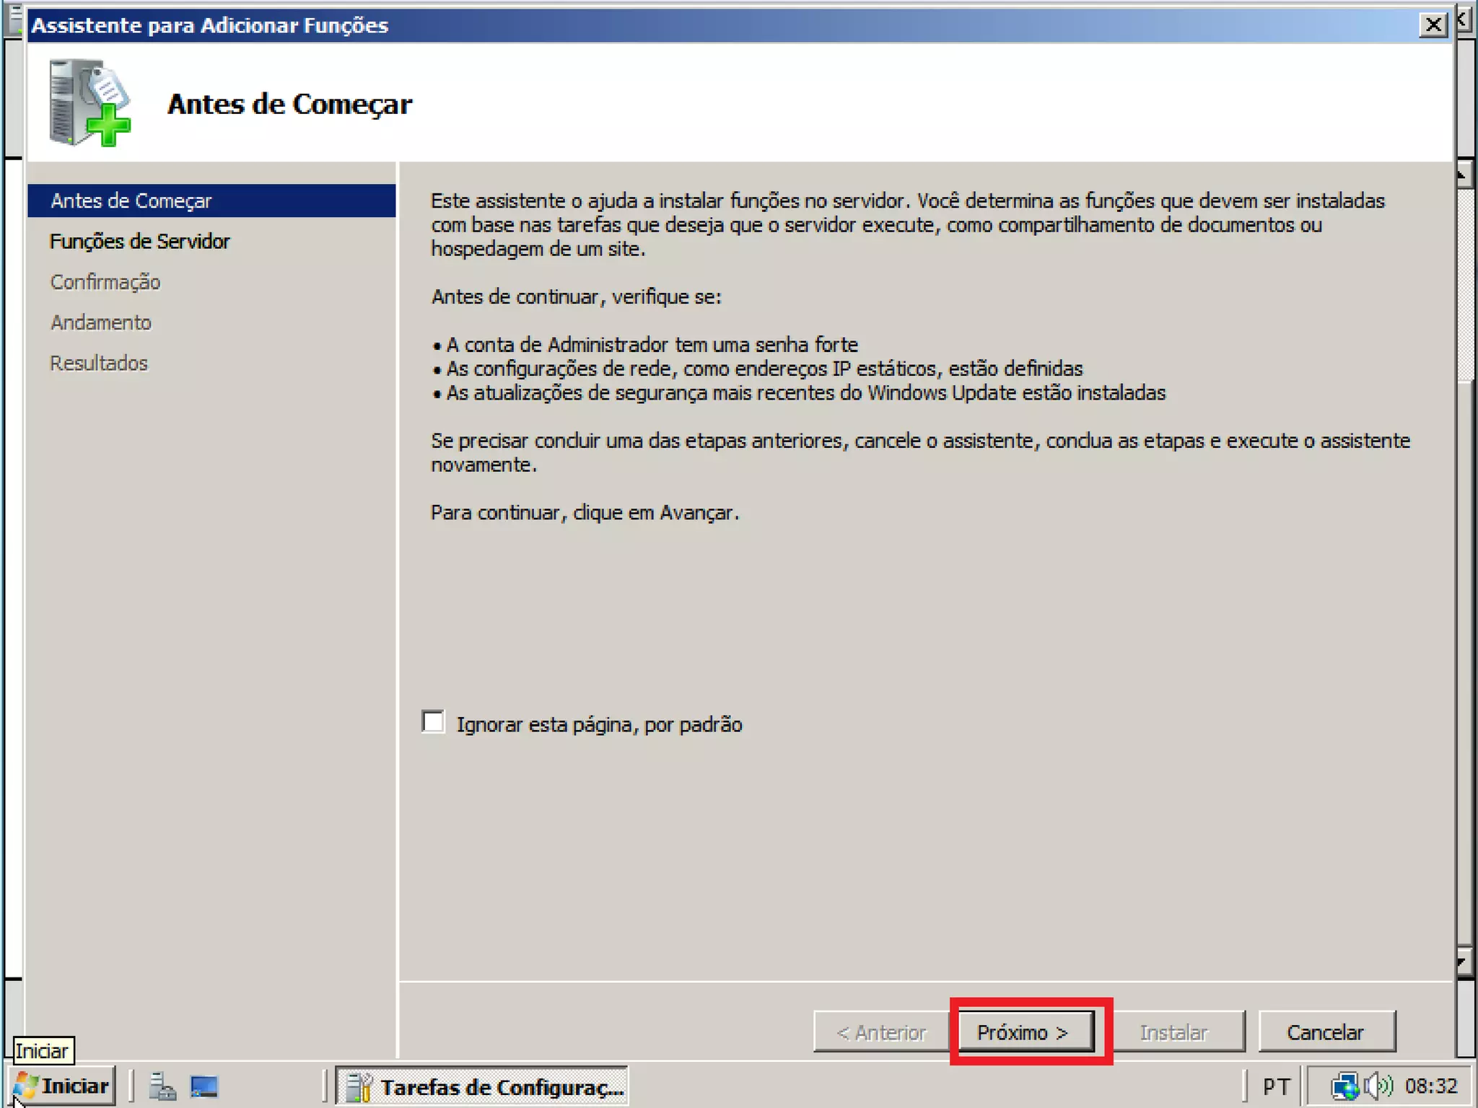The height and width of the screenshot is (1108, 1478).
Task: Click the Server Manager quick launch icon
Action: click(162, 1086)
